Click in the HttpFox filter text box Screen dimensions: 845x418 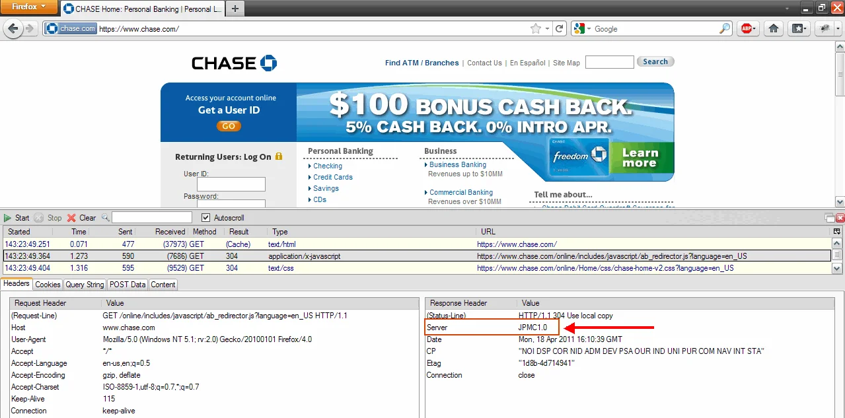pos(152,217)
